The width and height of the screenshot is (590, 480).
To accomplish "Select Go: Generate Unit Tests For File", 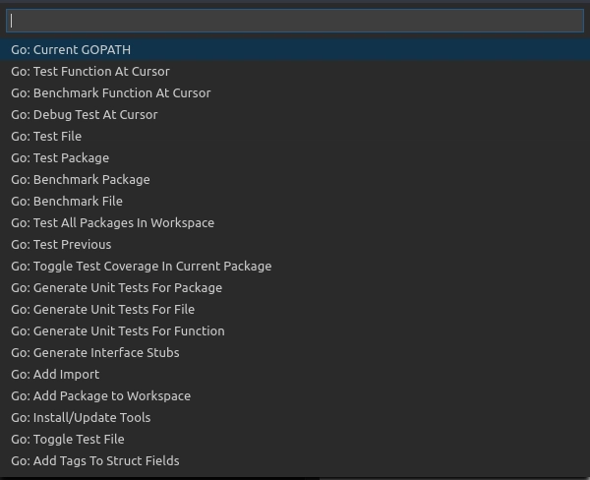I will pos(295,310).
